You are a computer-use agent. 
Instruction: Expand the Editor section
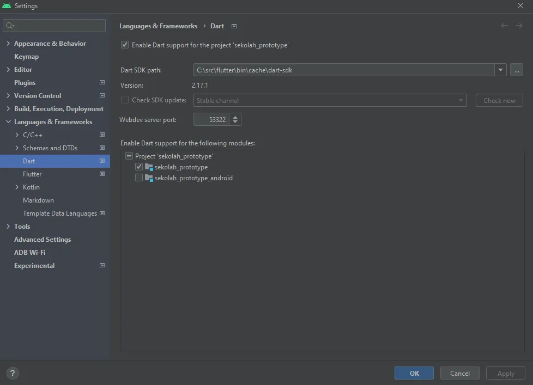[x=8, y=69]
